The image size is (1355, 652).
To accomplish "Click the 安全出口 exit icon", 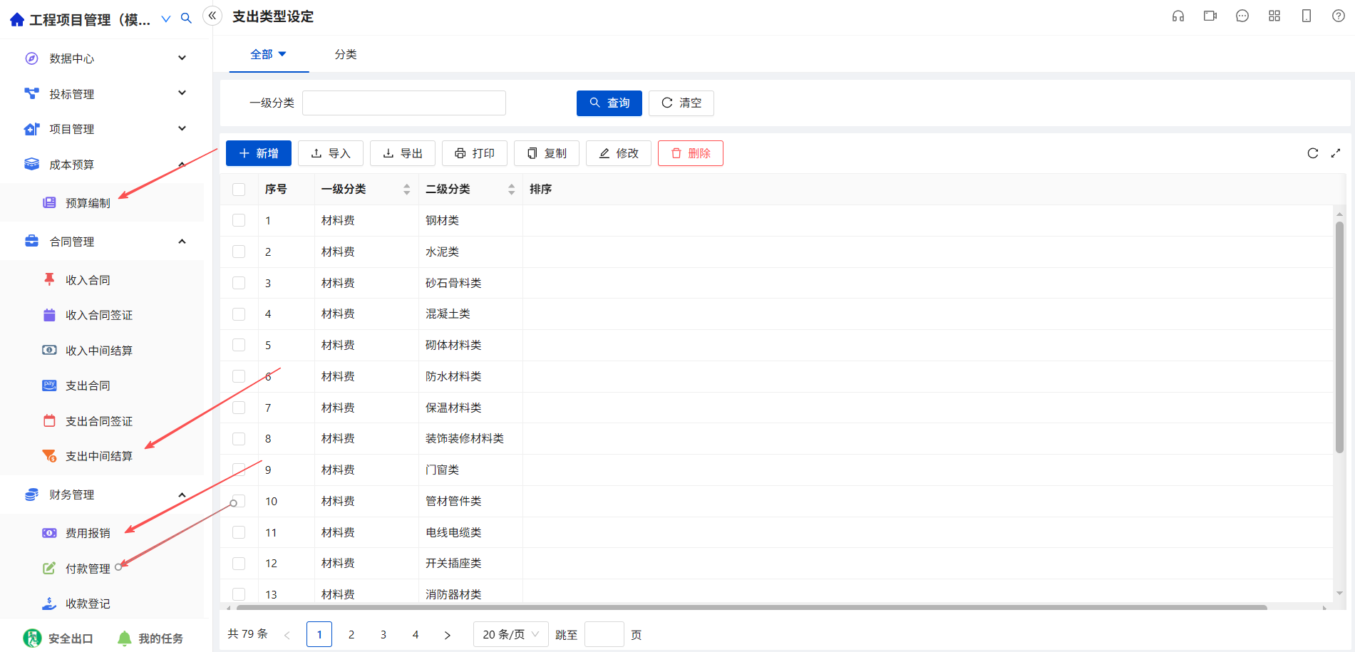I will [32, 638].
